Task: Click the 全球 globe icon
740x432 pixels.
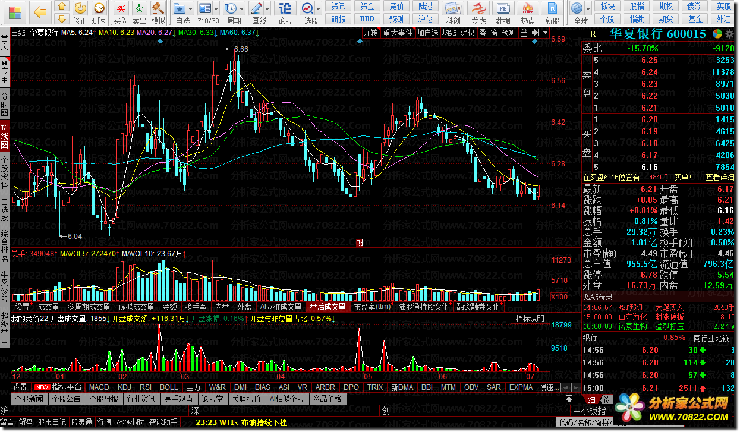Action: (x=576, y=8)
